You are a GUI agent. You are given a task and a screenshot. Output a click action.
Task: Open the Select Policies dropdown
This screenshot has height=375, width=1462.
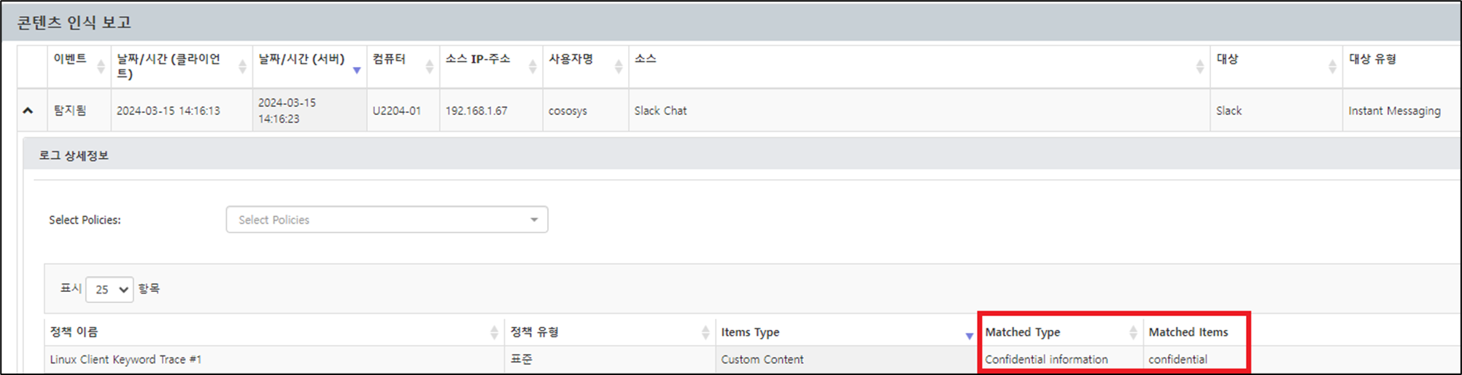pyautogui.click(x=387, y=220)
